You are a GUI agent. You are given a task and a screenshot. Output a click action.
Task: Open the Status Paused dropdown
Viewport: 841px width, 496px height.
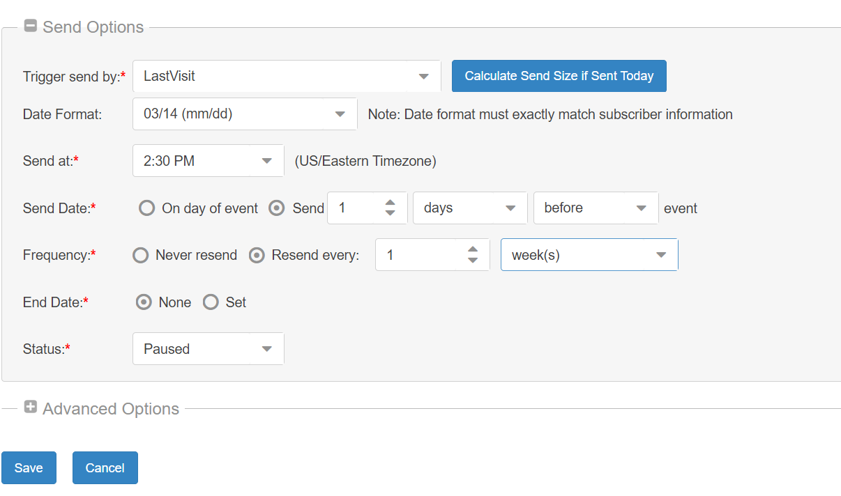coord(208,349)
